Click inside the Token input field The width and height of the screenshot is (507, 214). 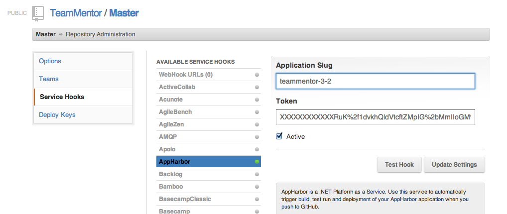(375, 117)
